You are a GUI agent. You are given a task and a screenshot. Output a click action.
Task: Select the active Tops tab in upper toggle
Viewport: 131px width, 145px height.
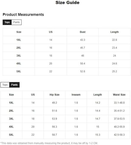point(7,22)
